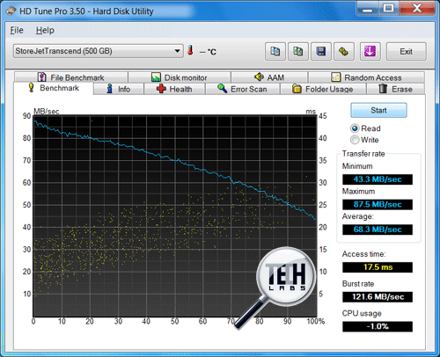Viewport: 440px width, 357px height.
Task: Click the purple download arrow icon
Action: click(370, 52)
